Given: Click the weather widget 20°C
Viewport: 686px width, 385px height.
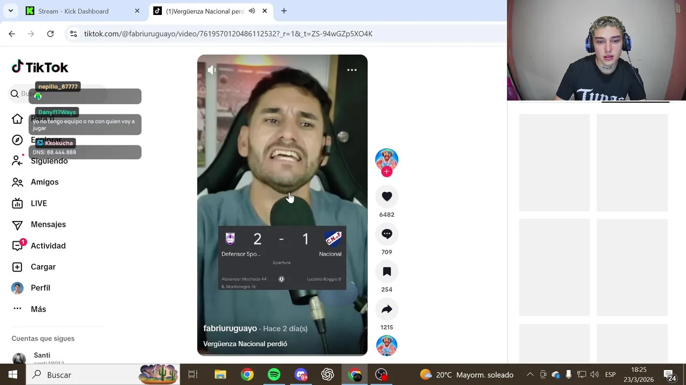Looking at the screenshot, I should pos(466,375).
